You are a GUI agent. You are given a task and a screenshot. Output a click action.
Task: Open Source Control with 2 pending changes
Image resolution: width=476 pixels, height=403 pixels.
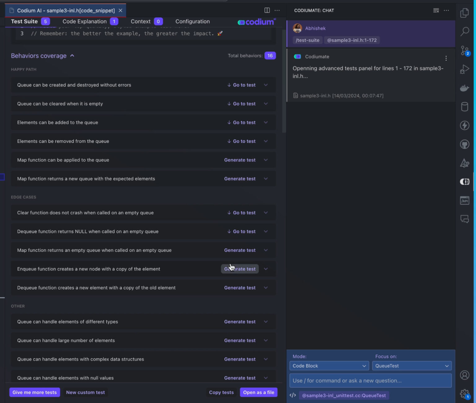(464, 50)
